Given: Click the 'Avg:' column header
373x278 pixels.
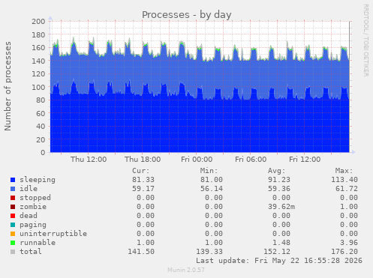Looking at the screenshot, I should point(276,171).
